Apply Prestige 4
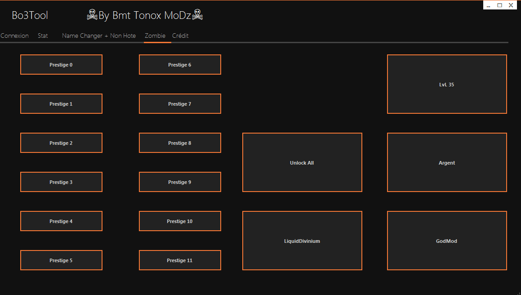Image resolution: width=521 pixels, height=295 pixels. tap(61, 221)
